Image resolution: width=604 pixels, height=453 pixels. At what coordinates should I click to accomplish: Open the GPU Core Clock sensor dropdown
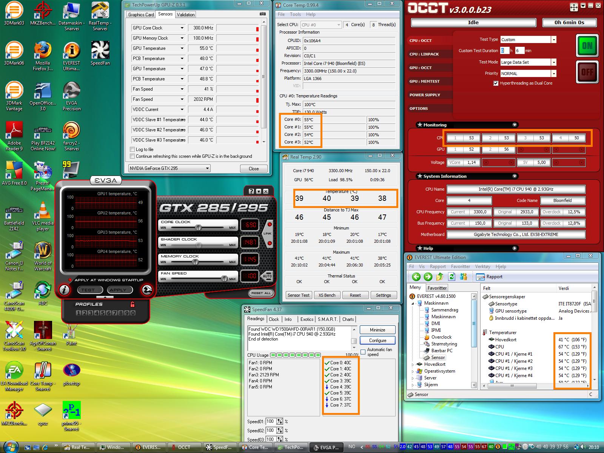(x=182, y=28)
